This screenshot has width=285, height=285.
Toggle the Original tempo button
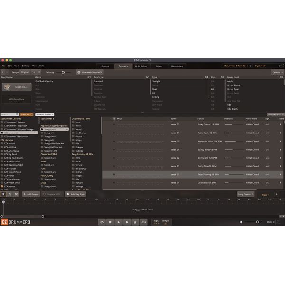click(25, 72)
